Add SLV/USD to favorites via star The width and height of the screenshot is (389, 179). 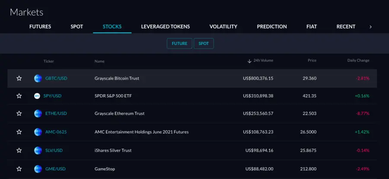pos(19,150)
